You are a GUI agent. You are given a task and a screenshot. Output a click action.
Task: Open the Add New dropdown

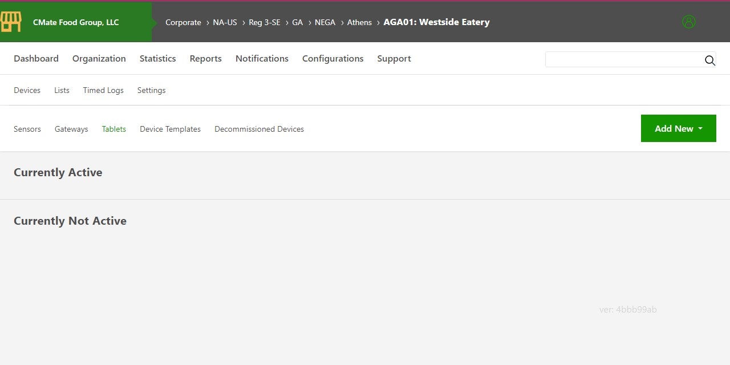coord(678,128)
